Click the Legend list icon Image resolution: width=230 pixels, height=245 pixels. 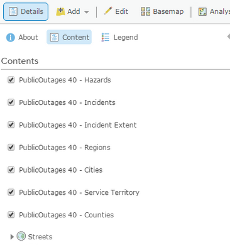pyautogui.click(x=106, y=37)
